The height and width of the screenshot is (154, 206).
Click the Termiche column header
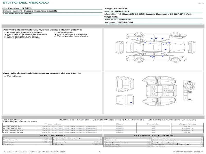153,124
